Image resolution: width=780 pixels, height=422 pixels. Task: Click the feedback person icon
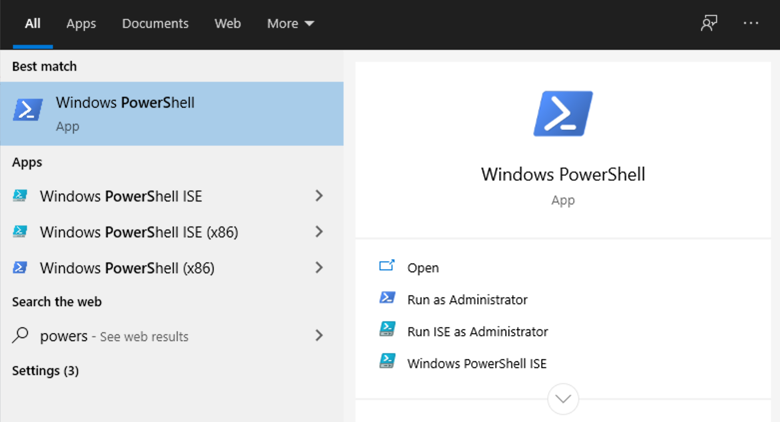point(709,23)
